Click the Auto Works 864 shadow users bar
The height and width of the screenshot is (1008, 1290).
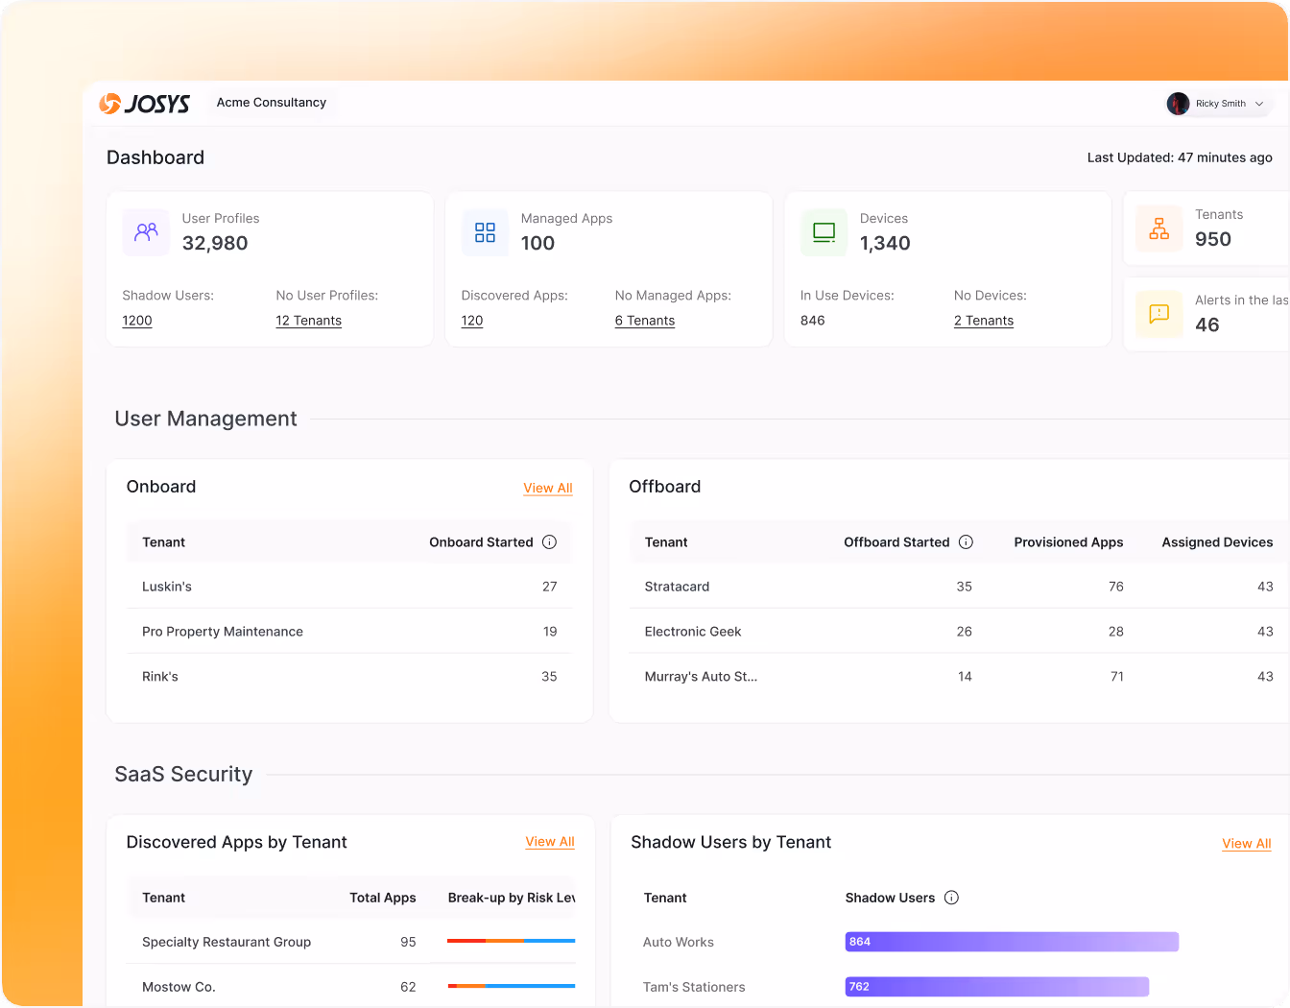coord(1011,942)
